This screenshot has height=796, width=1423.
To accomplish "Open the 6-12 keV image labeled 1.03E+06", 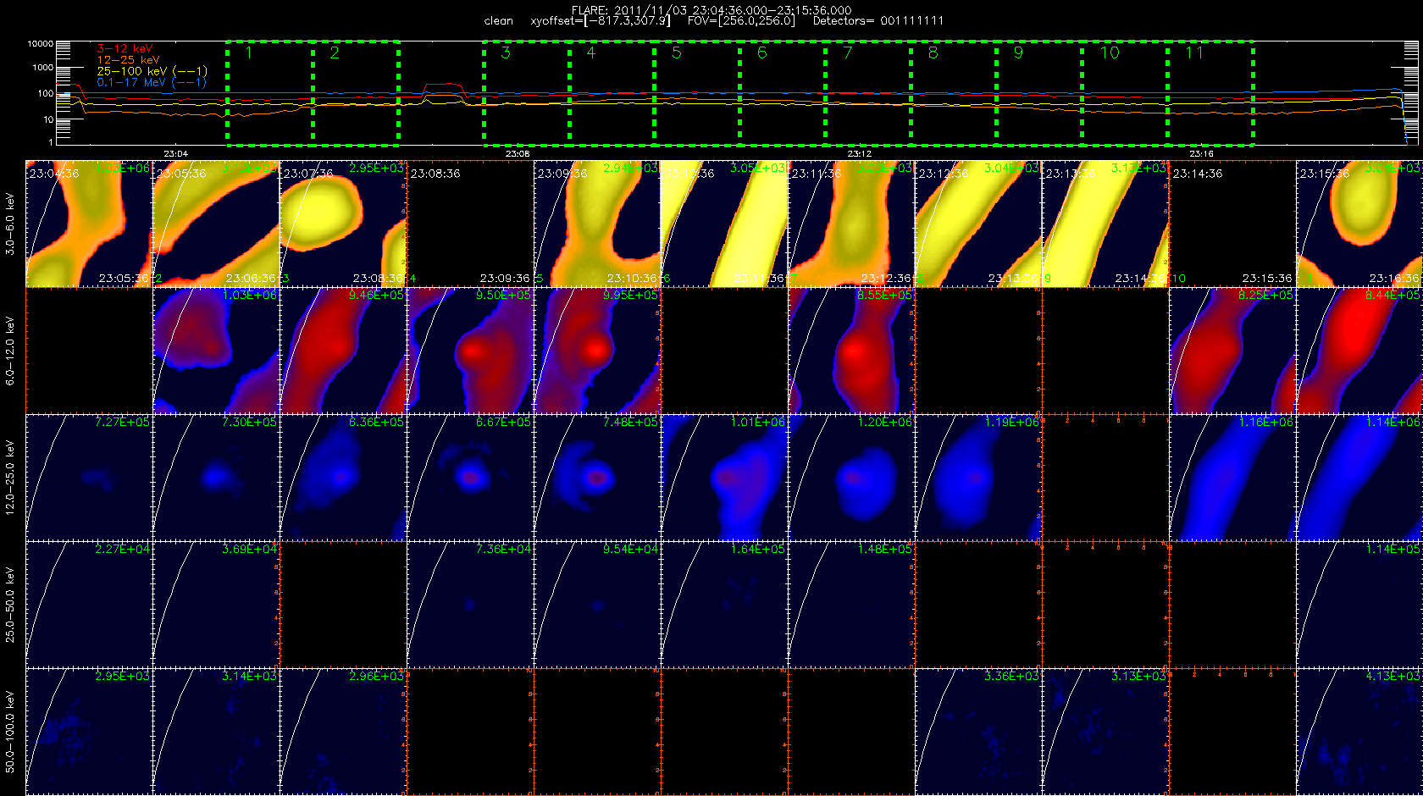I will 216,351.
